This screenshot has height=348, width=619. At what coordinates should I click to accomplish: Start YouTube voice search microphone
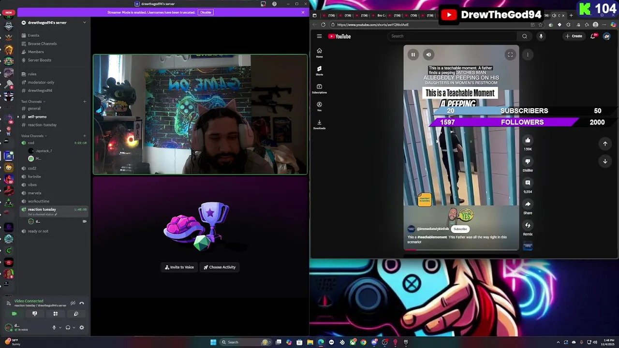[x=541, y=36]
